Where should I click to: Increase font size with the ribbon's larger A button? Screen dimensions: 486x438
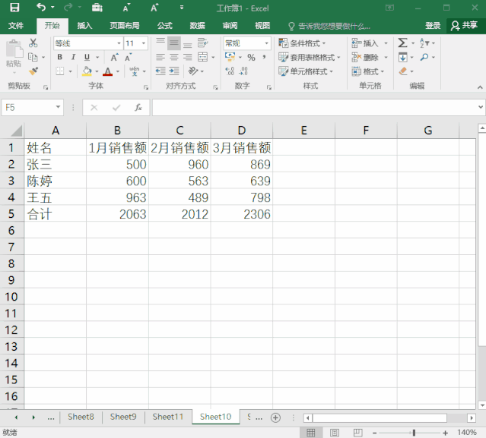114,57
